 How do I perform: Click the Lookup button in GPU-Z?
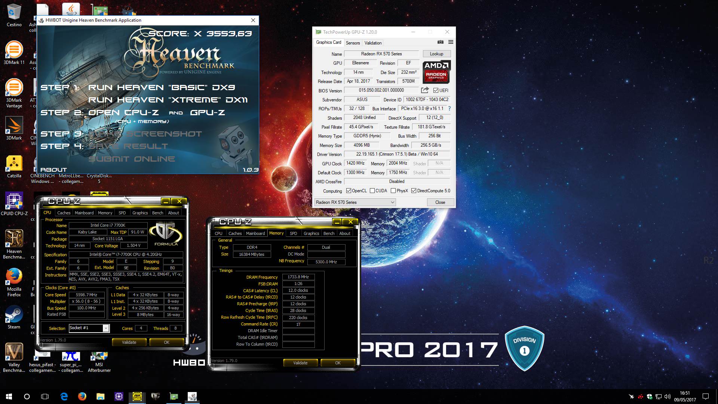(x=436, y=54)
